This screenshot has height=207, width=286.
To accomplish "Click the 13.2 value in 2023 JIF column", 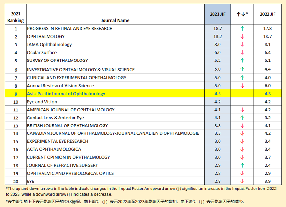I will [218, 37].
